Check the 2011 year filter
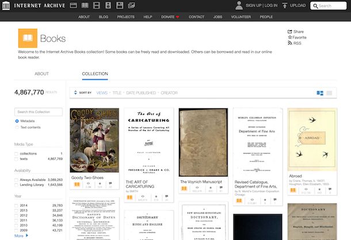351x240 pixels. [16, 220]
